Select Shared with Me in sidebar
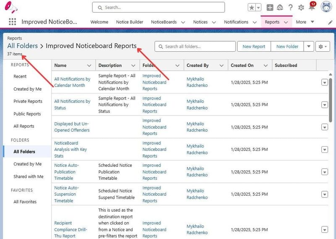 point(28,176)
